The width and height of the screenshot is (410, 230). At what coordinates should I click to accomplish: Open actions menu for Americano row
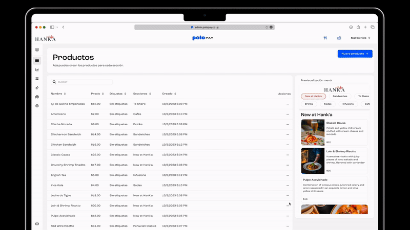pos(288,114)
